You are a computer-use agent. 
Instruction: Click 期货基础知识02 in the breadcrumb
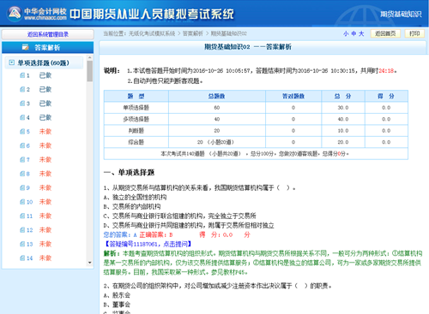pos(229,33)
